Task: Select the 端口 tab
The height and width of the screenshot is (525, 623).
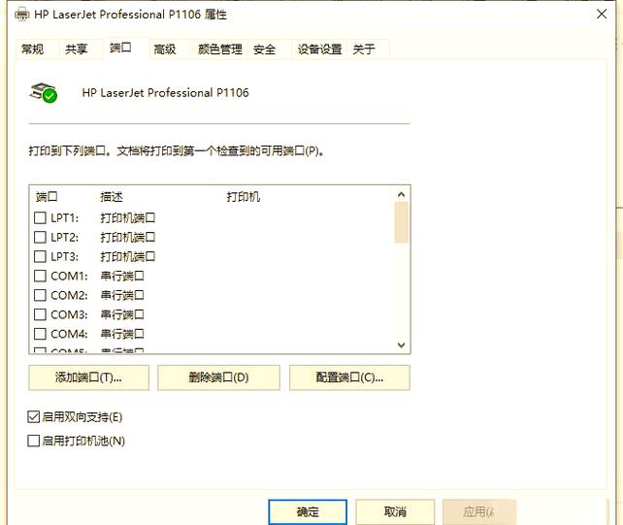Action: [120, 48]
